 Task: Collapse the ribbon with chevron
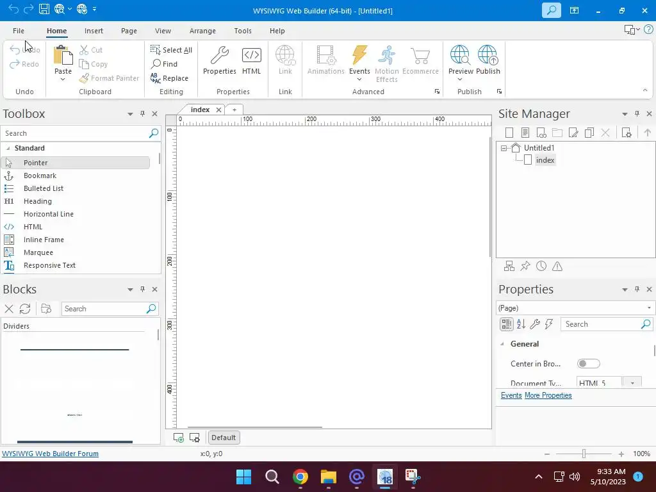[644, 90]
